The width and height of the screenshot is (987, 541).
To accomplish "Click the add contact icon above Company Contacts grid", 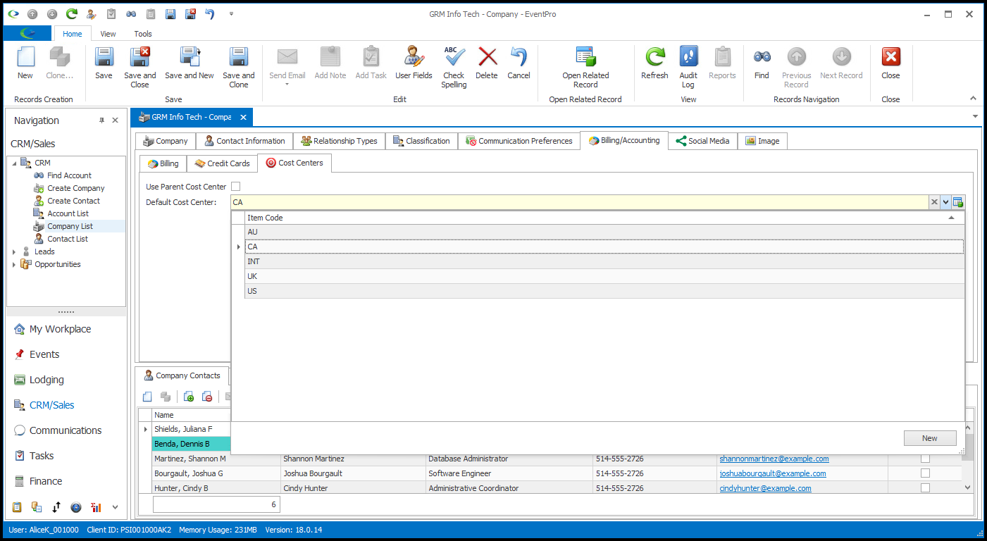I will click(189, 397).
